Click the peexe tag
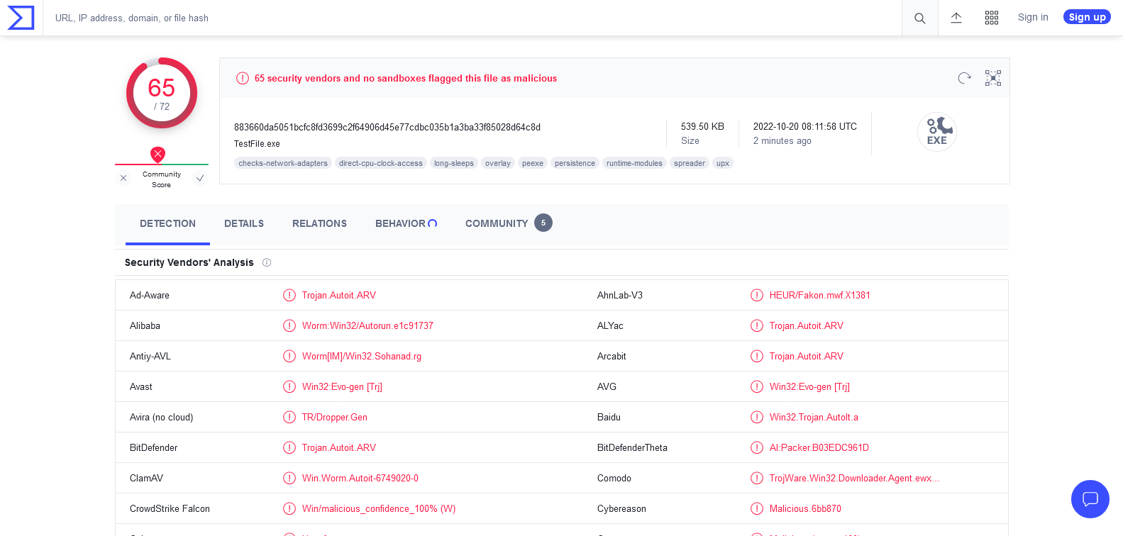 click(x=533, y=163)
